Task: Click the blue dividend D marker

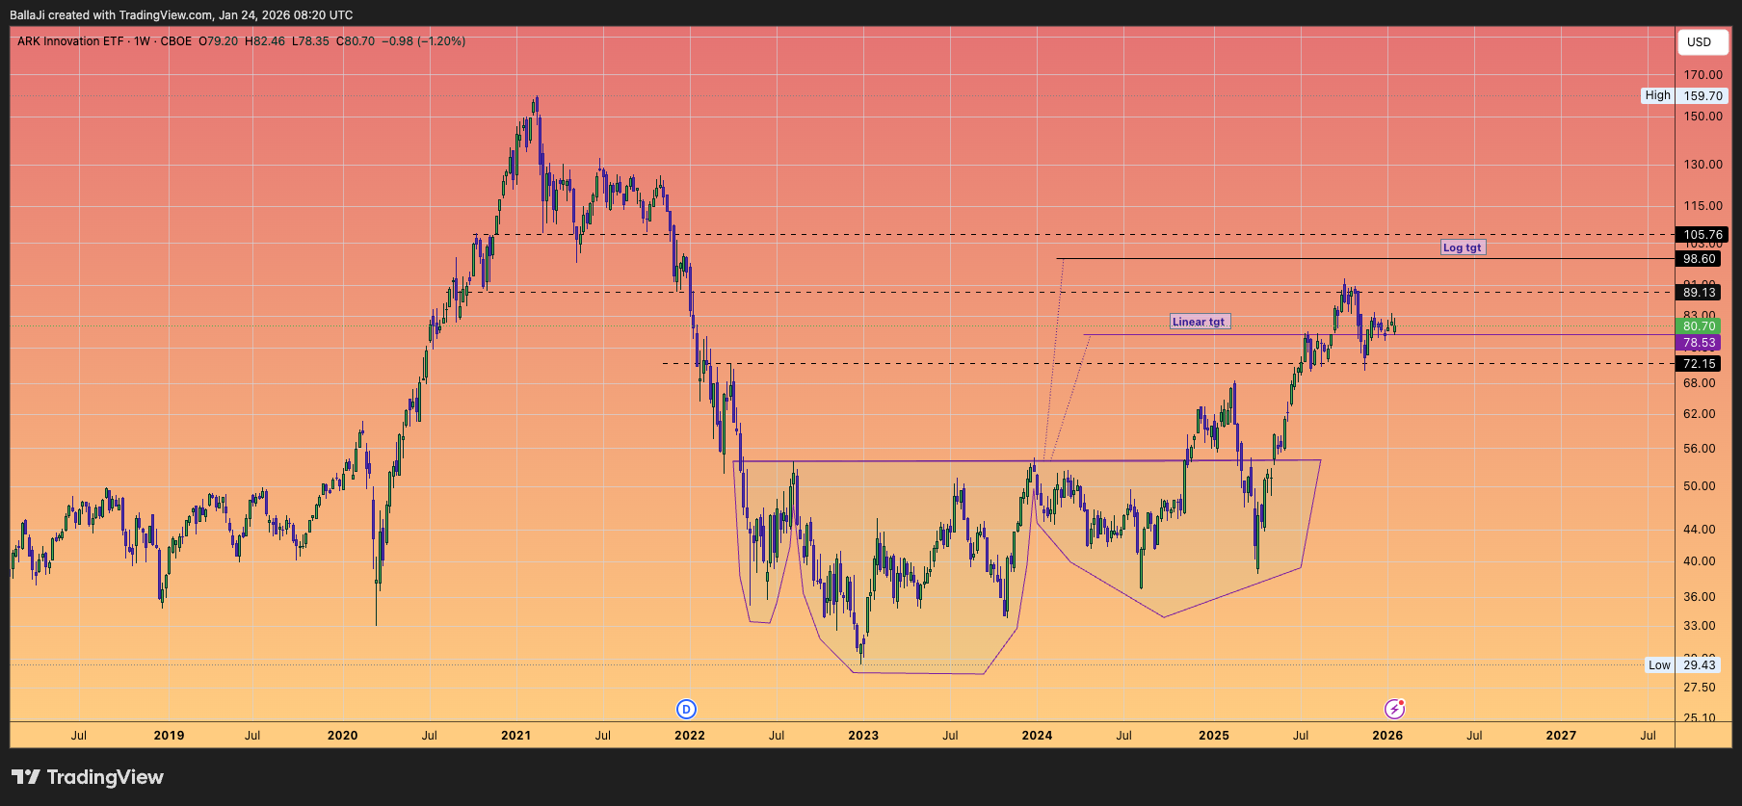Action: coord(686,710)
